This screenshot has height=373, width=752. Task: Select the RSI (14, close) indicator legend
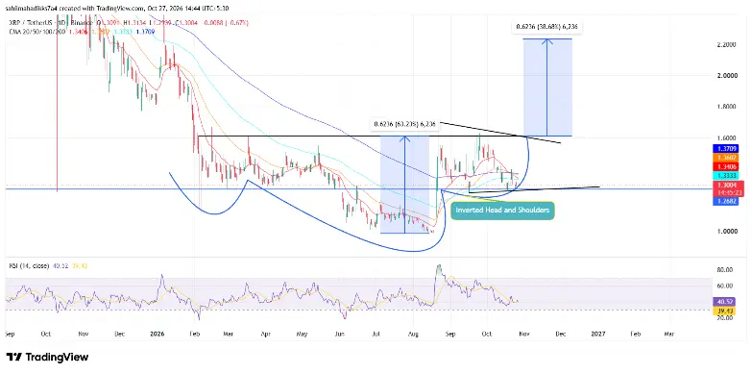click(x=29, y=265)
